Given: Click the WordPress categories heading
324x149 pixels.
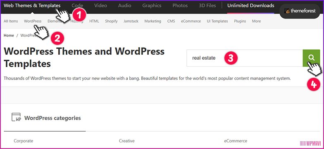Looking at the screenshot, I should point(52,118).
